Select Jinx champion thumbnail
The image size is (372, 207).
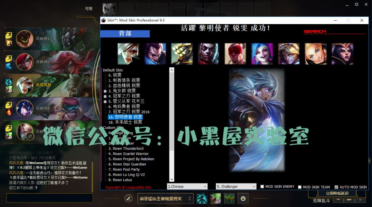click(262, 54)
